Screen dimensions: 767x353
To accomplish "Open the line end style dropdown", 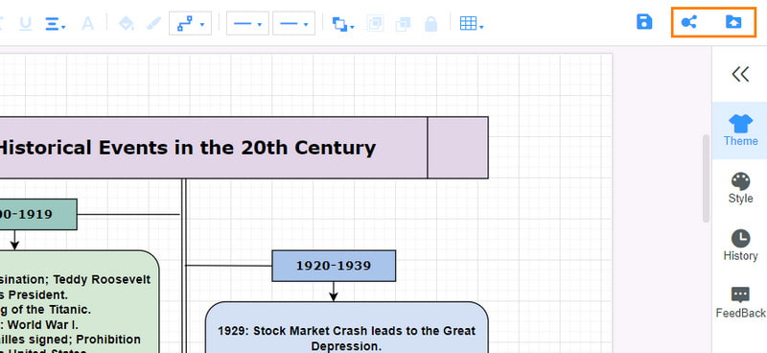I will click(293, 23).
